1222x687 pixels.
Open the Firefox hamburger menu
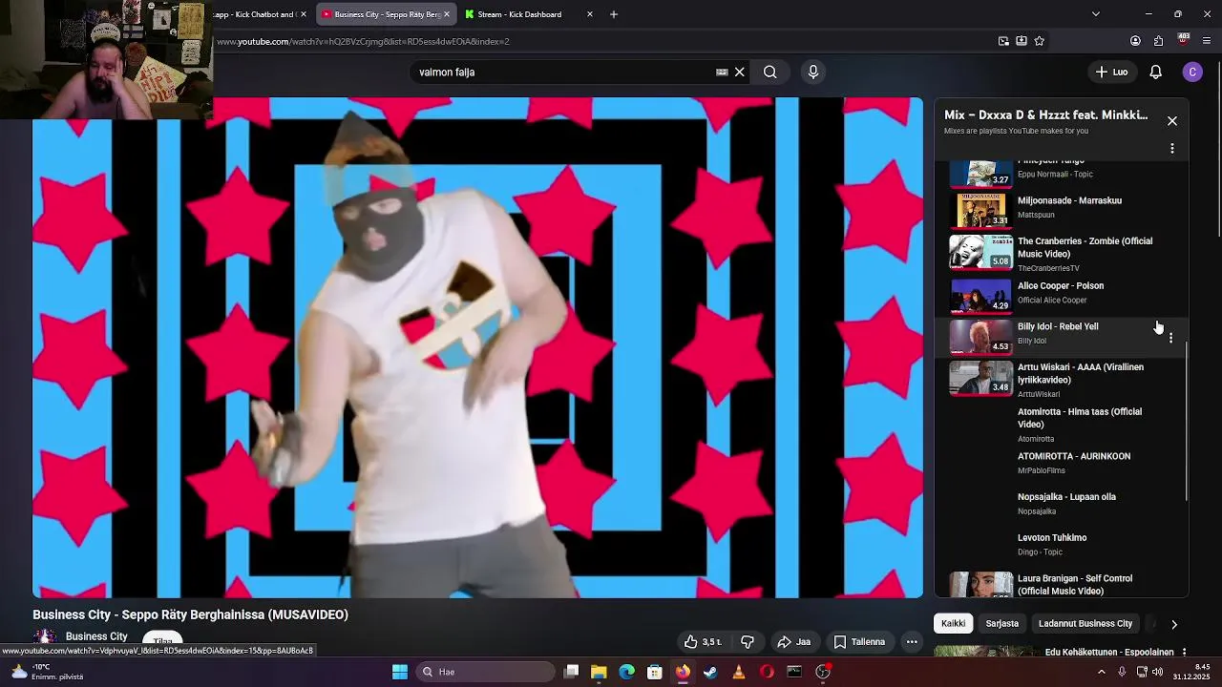click(1207, 41)
